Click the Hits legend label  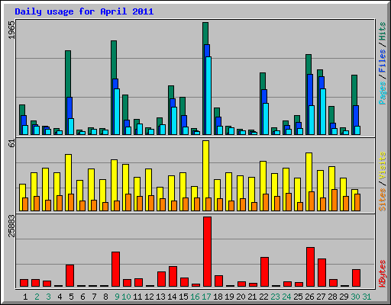click(382, 31)
